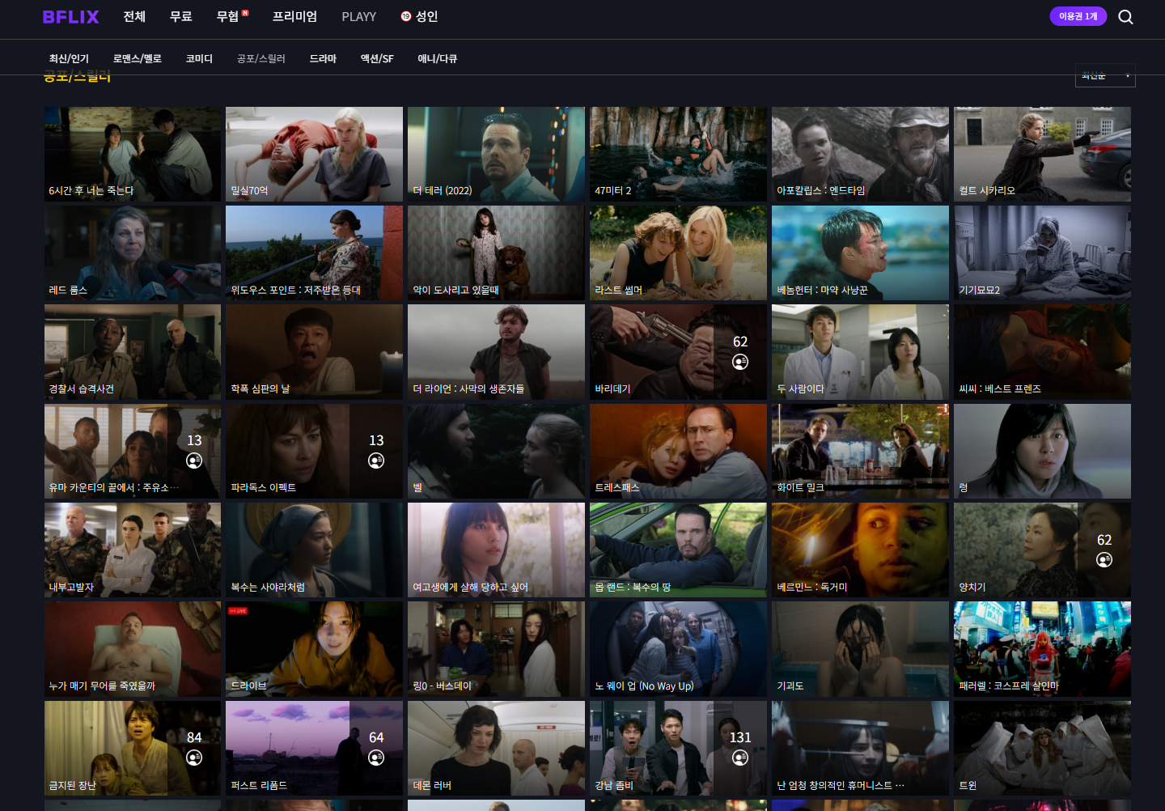Screen dimensions: 1165x811
Task: Click the episode icon on 유마 카운티의 끝에서
Action: coord(194,461)
